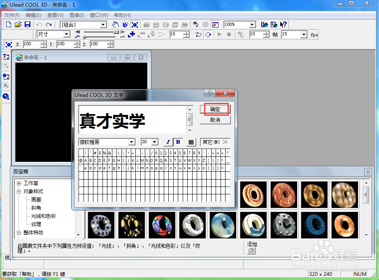Click the Insert geometric object sphere icon

(x=6, y=96)
